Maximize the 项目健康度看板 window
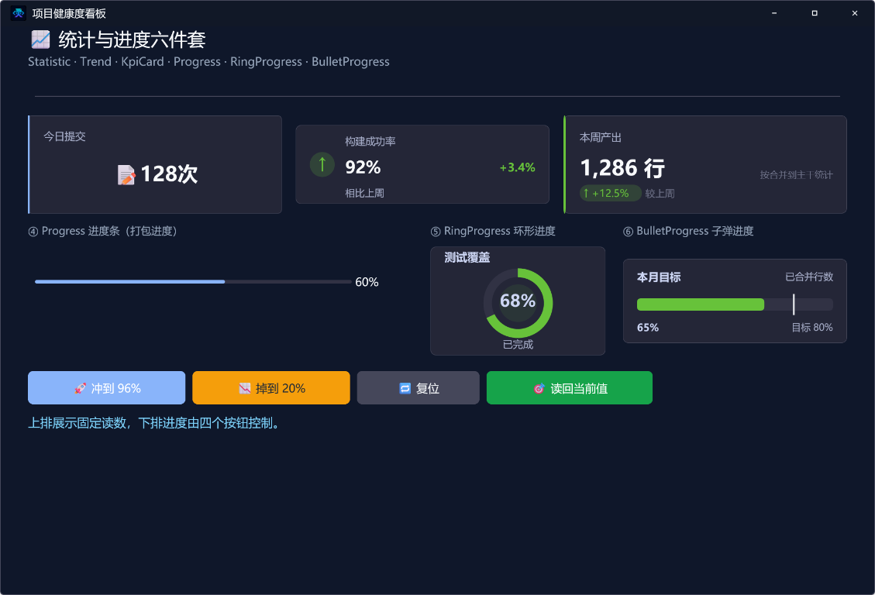875x595 pixels. coord(815,13)
